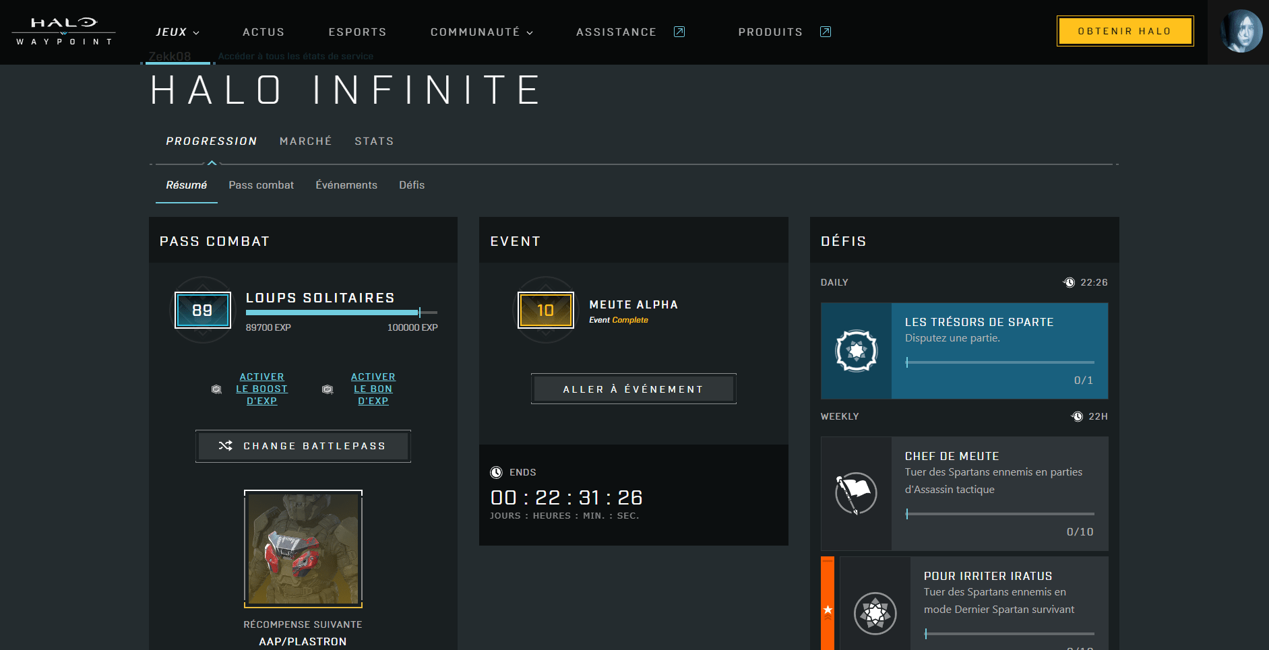The width and height of the screenshot is (1269, 650).
Task: Click the Chef de Meute progress bar
Action: coord(1000,514)
